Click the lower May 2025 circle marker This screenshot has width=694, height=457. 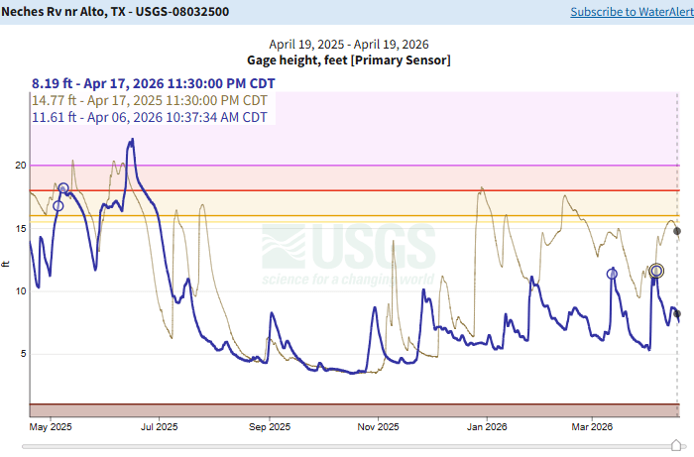pos(58,206)
